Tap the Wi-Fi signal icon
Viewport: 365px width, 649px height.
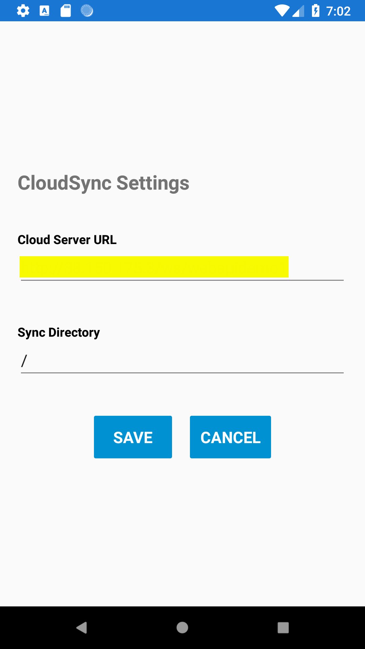[282, 11]
